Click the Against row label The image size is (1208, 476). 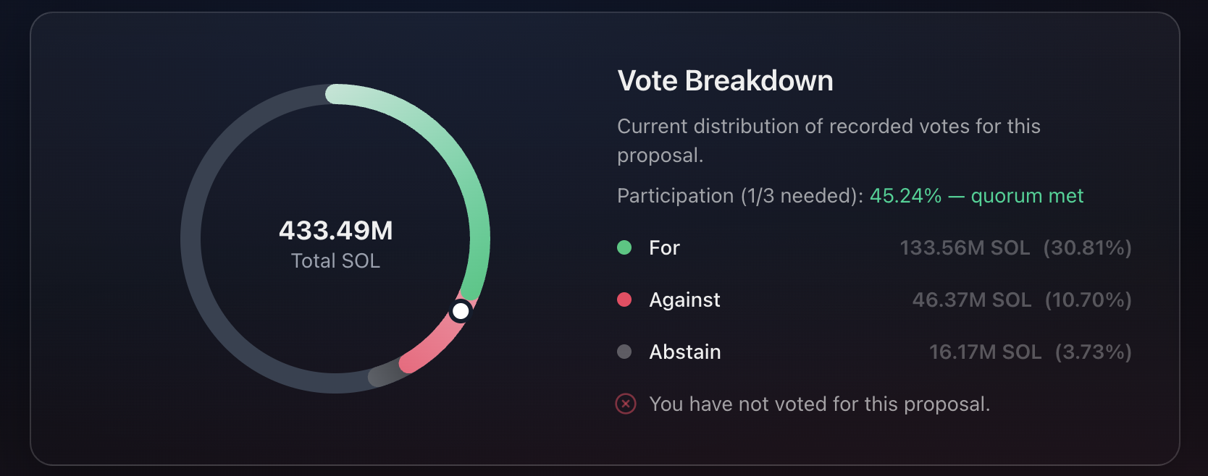[684, 300]
